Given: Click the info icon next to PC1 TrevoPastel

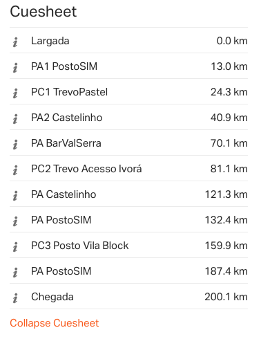Looking at the screenshot, I should pos(15,93).
